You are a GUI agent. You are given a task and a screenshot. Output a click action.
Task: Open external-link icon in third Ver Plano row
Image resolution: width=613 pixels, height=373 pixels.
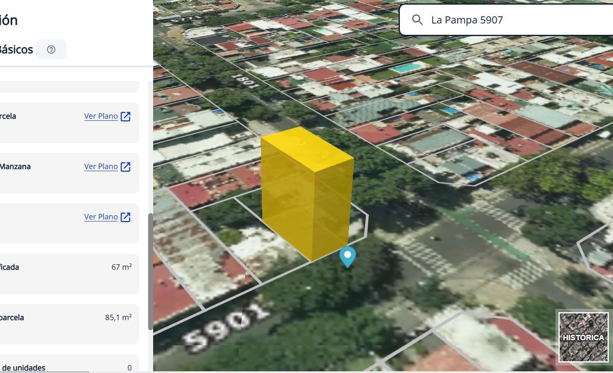(125, 217)
